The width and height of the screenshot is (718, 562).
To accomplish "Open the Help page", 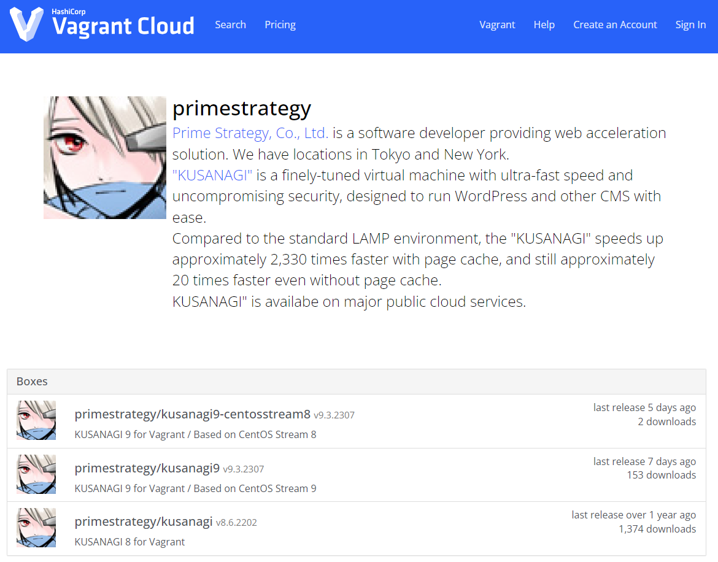I will click(544, 25).
